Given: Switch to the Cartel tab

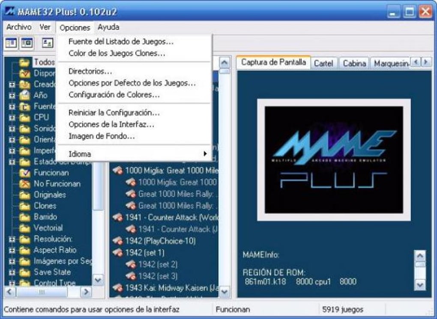Looking at the screenshot, I should click(x=323, y=63).
